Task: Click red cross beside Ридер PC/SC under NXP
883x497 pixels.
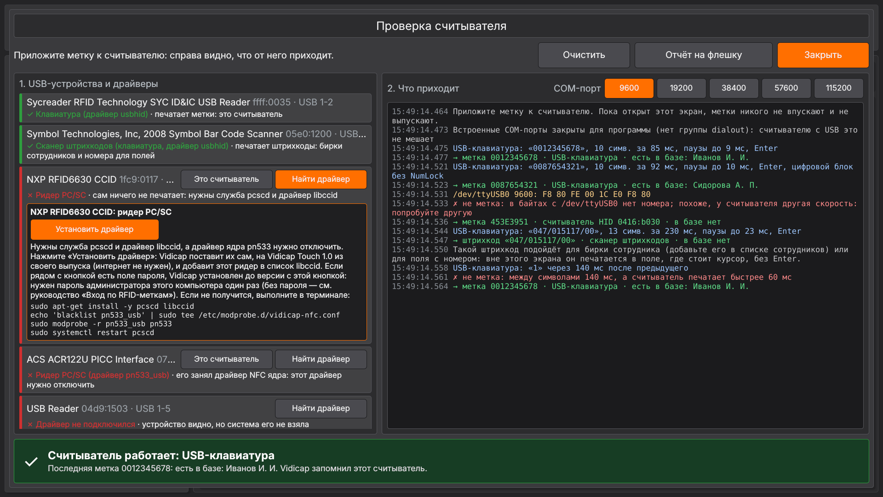Action: tap(30, 196)
